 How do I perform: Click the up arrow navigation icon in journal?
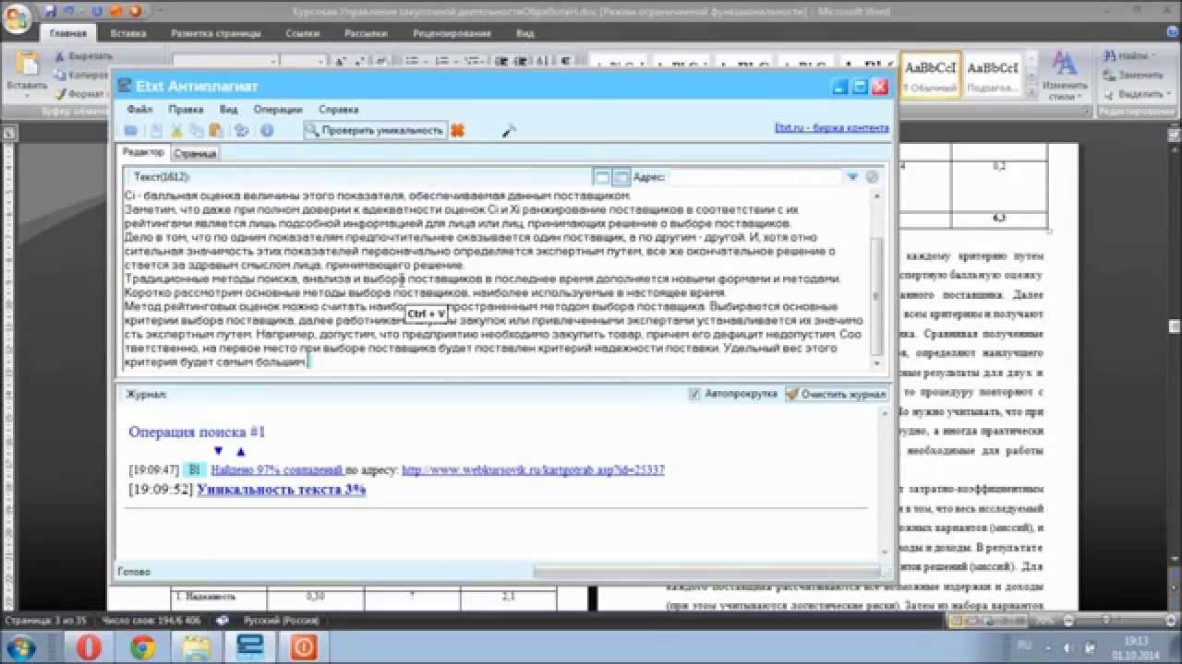[x=241, y=451]
